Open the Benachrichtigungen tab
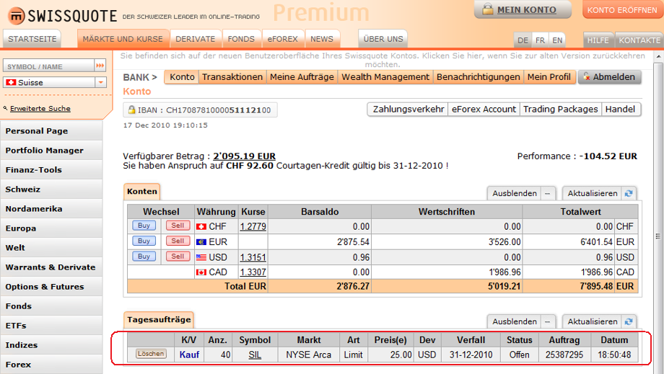664x374 pixels. pyautogui.click(x=479, y=77)
